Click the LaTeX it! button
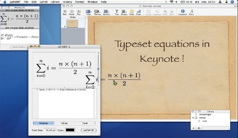The height and width of the screenshot is (138, 238). coord(89,130)
